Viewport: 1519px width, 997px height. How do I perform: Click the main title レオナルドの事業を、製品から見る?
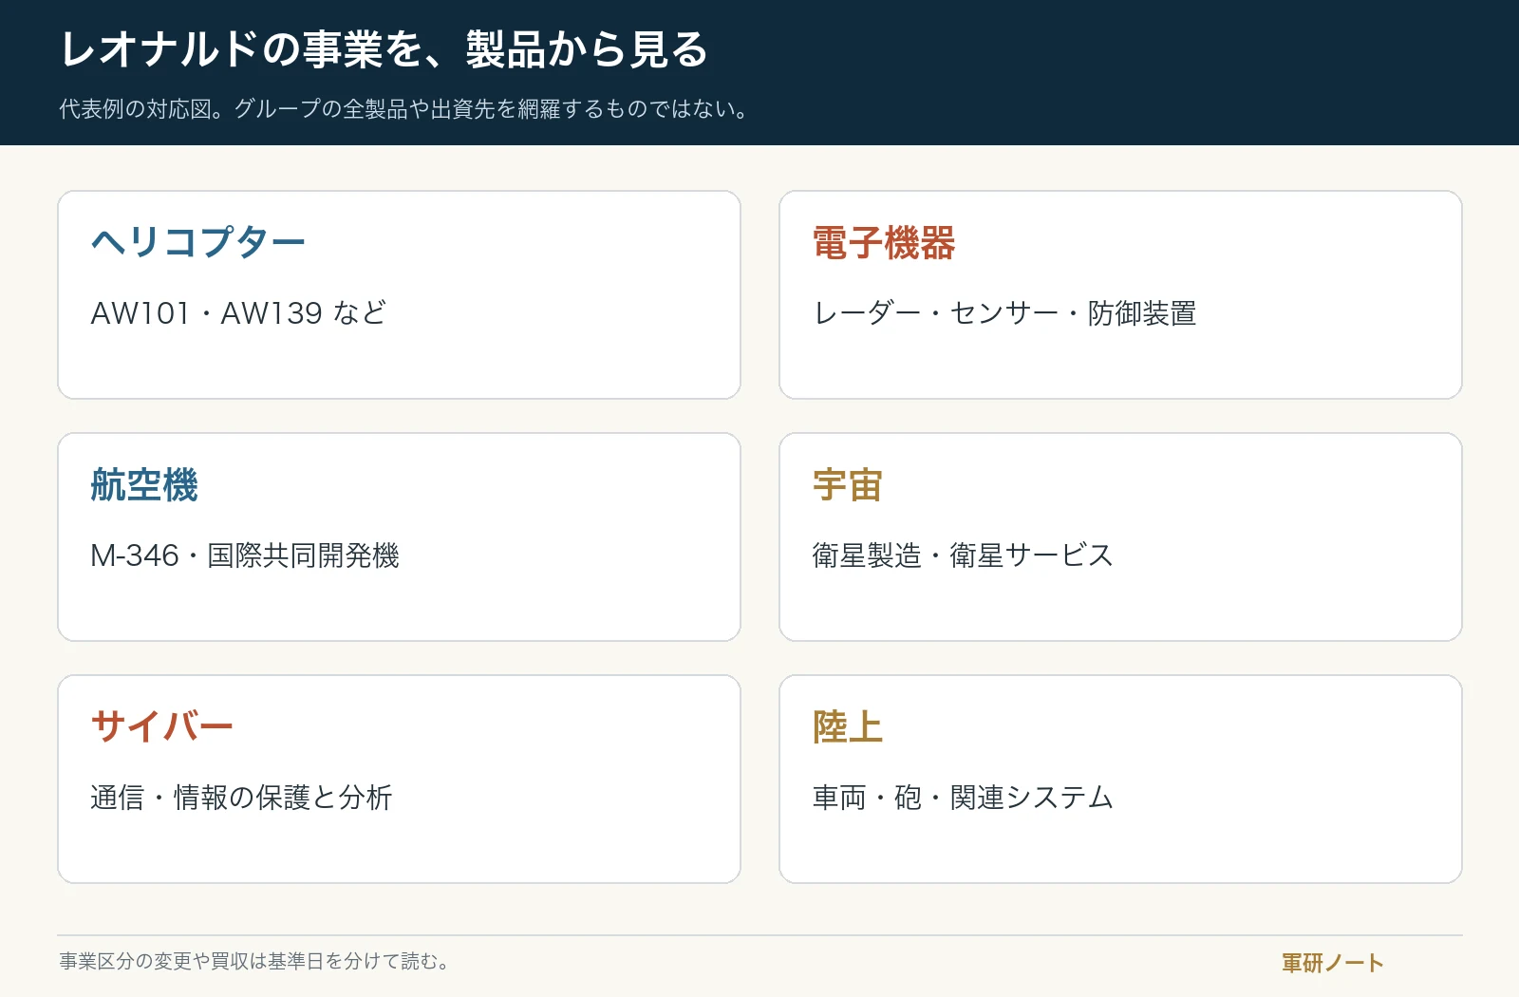tap(384, 49)
